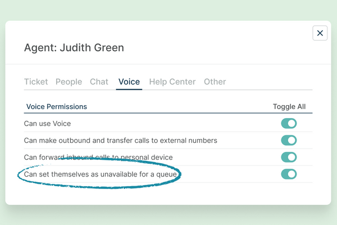
Task: Show the Other permissions tab
Action: (x=215, y=82)
